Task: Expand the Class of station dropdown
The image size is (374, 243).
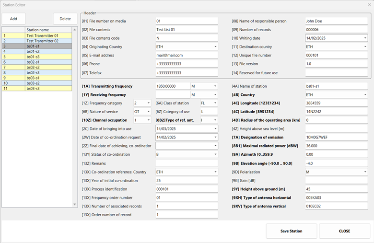Action: pyautogui.click(x=215, y=103)
